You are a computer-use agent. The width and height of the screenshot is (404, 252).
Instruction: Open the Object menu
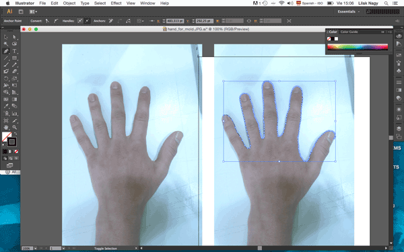point(69,3)
